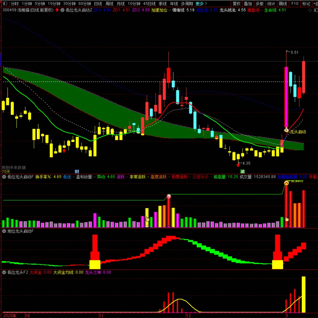
Task: Switch to 分时 intraday chart tab
Action: coord(14,3)
